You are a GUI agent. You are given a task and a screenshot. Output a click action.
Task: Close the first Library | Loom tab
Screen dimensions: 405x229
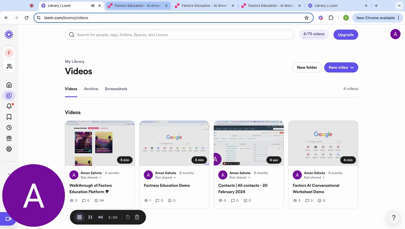[100, 5]
